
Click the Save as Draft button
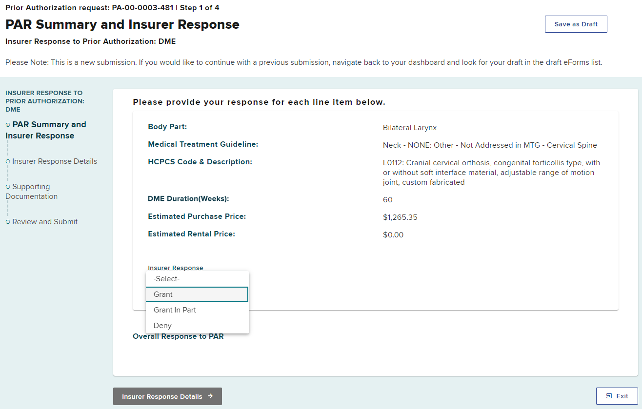coord(576,24)
